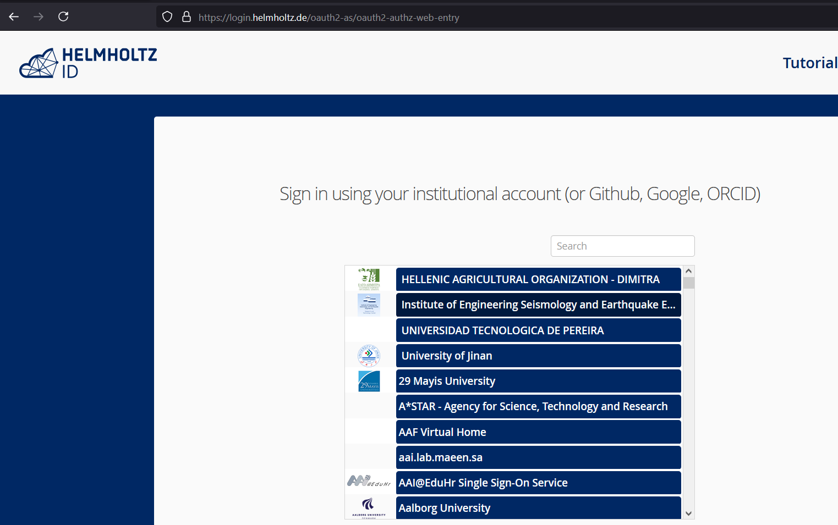Select Institute of Engineering Seismology and Earthquake E...
838x525 pixels.
point(538,305)
